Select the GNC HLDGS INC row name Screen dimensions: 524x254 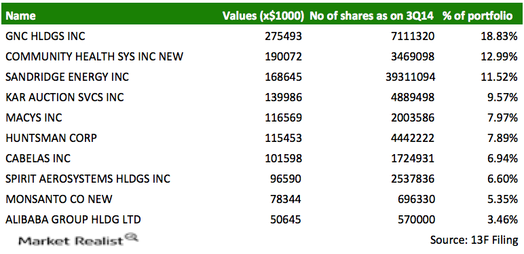pos(45,36)
